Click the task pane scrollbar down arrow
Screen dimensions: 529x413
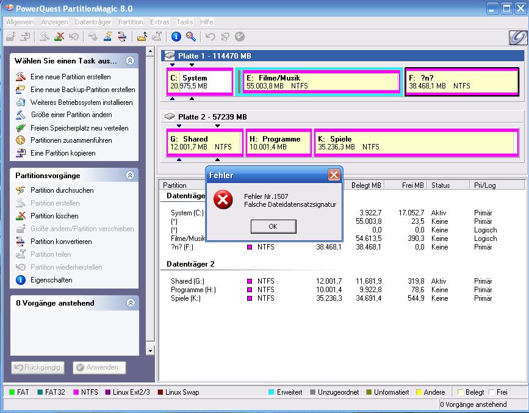(x=150, y=351)
